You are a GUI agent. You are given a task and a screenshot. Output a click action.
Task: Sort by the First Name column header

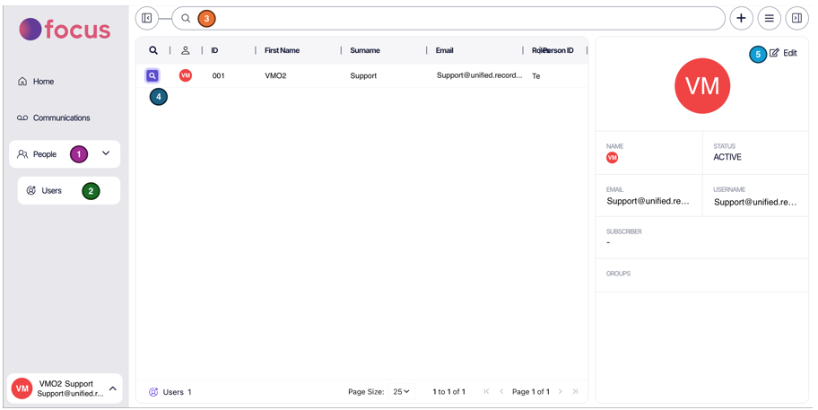pyautogui.click(x=282, y=51)
